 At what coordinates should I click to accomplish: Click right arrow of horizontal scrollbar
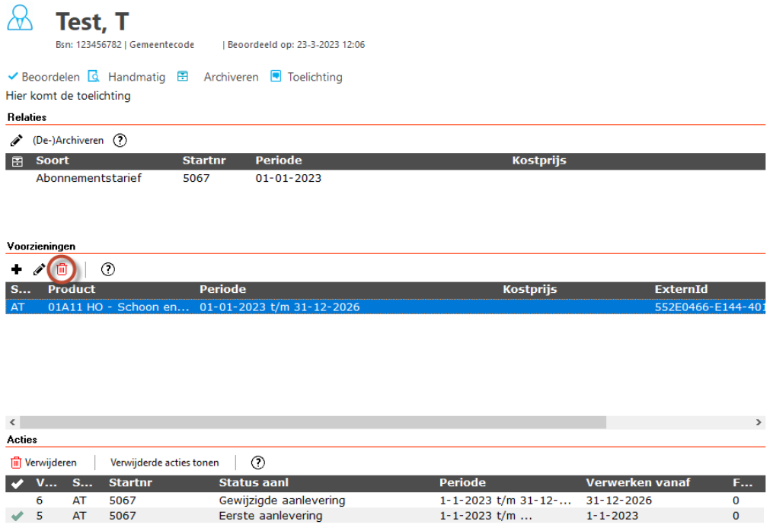point(759,422)
